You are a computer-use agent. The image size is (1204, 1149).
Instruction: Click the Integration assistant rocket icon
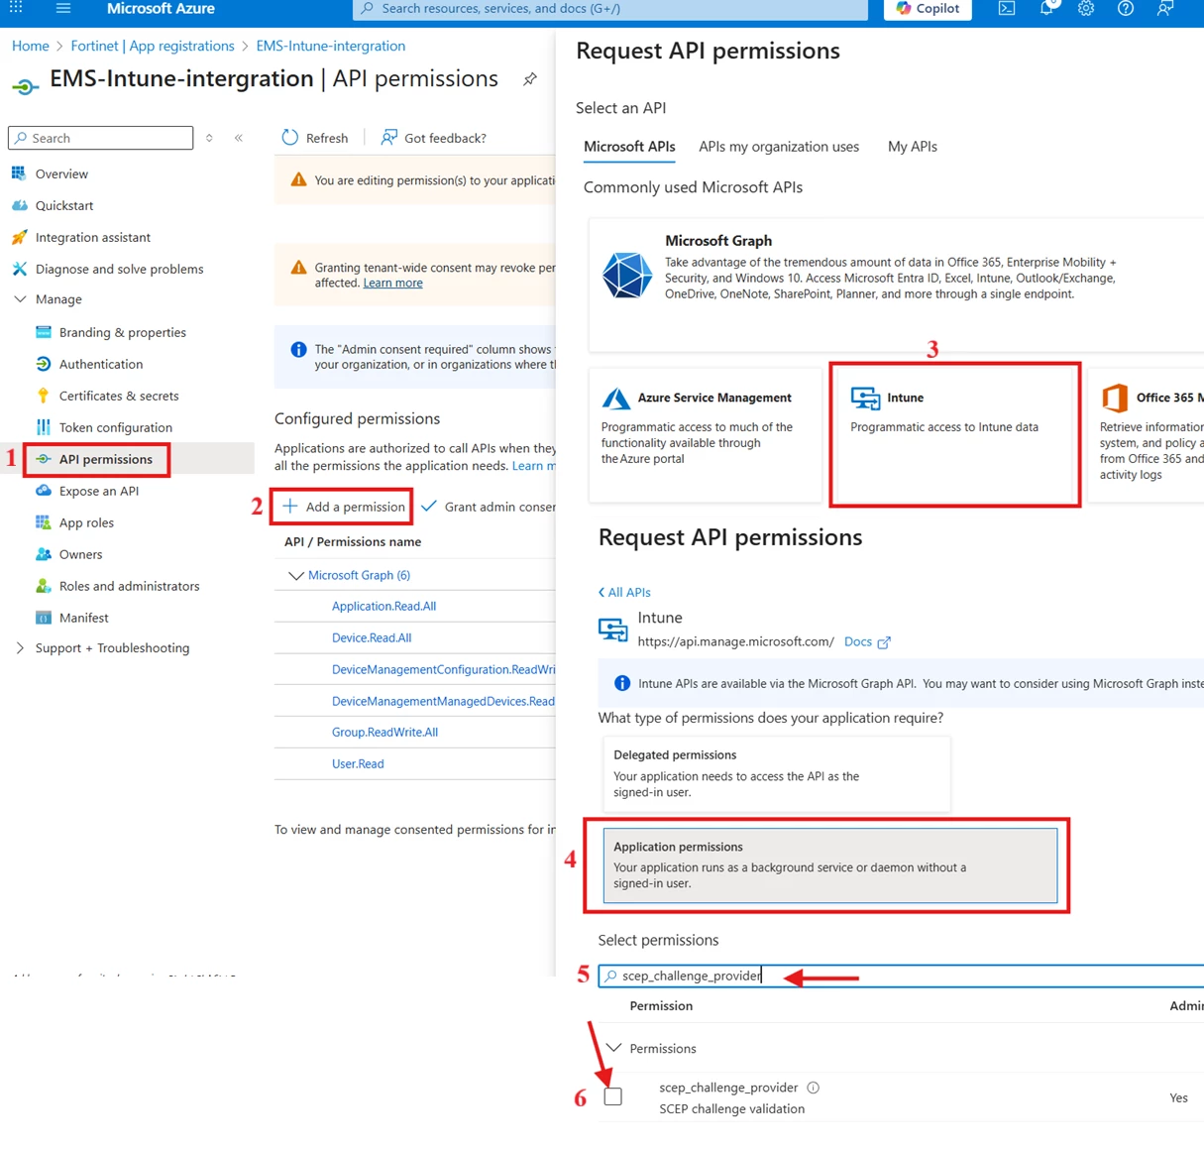tap(19, 237)
